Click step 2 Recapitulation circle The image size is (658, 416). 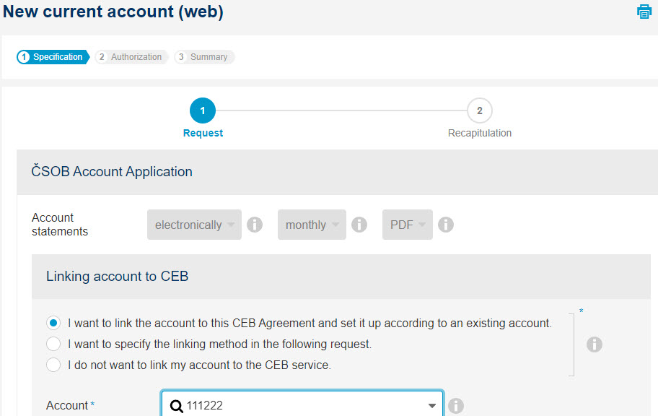479,110
